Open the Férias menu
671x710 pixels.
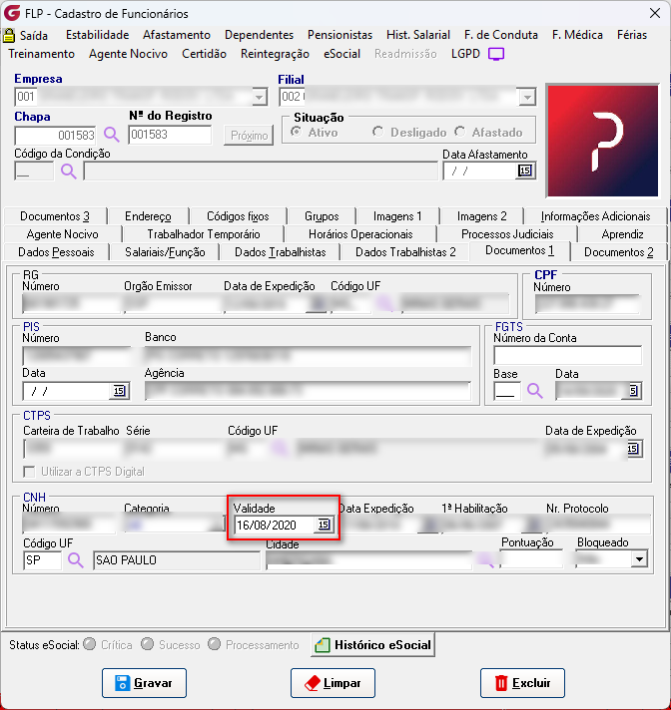pos(631,35)
